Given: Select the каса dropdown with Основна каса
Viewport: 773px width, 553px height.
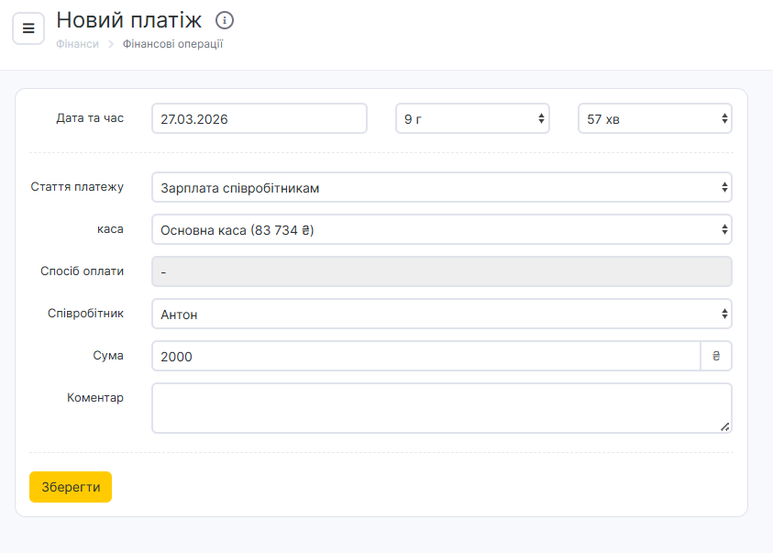Looking at the screenshot, I should tap(441, 229).
